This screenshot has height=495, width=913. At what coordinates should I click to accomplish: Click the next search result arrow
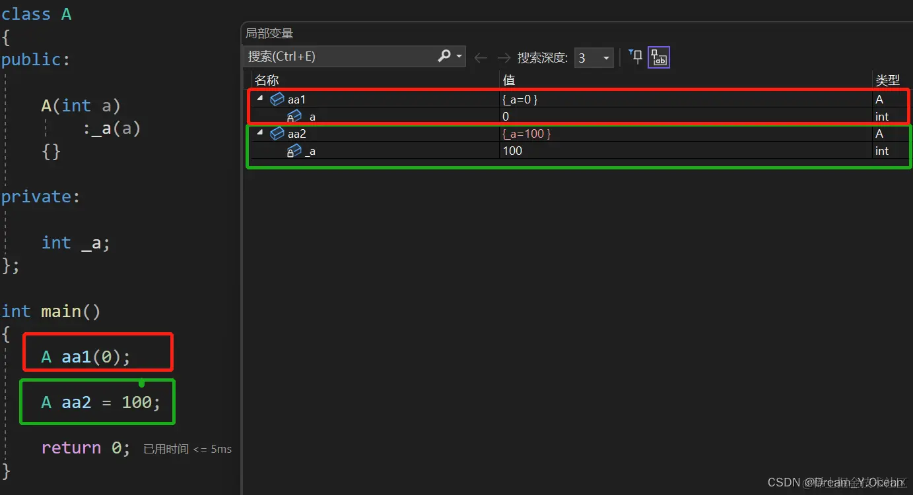(504, 58)
